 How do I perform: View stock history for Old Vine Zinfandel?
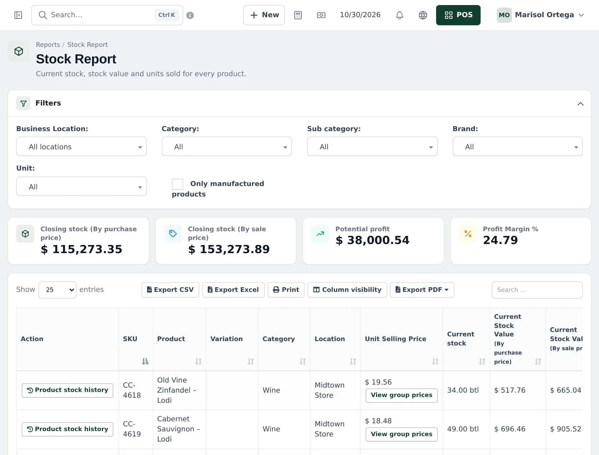(67, 390)
